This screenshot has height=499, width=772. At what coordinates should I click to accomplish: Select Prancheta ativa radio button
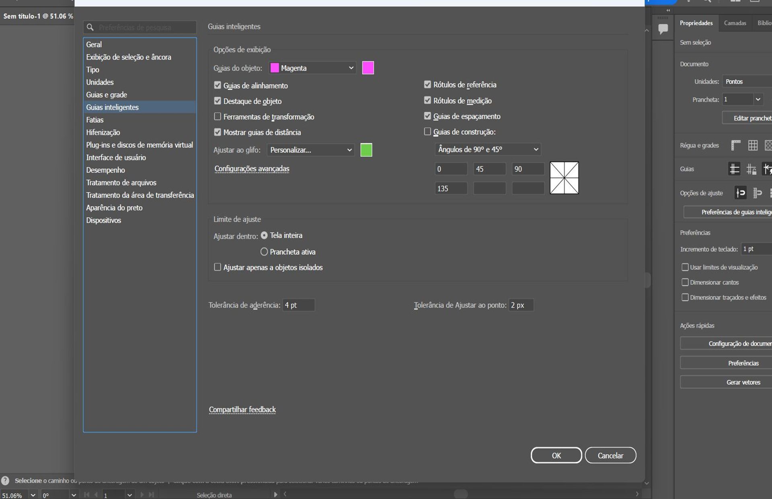[264, 252]
